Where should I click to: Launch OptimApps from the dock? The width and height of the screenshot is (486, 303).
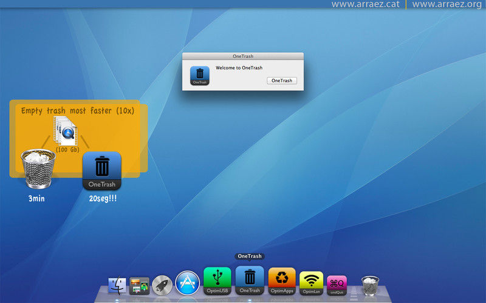click(x=282, y=281)
